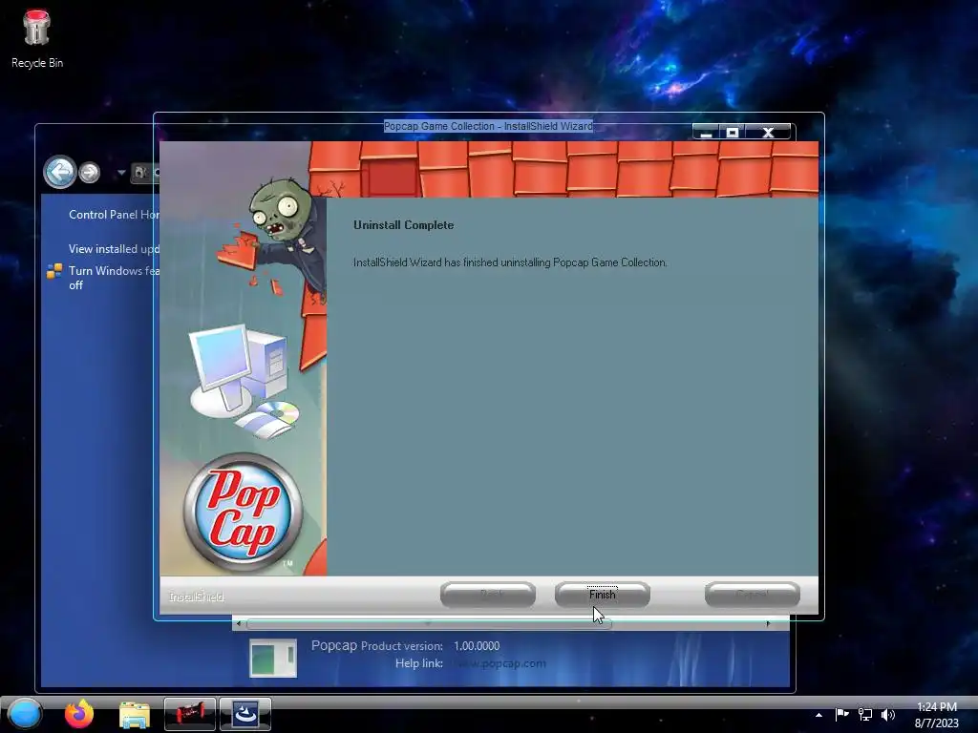The image size is (978, 733).
Task: Switch to the installer taskbar button
Action: [x=245, y=714]
